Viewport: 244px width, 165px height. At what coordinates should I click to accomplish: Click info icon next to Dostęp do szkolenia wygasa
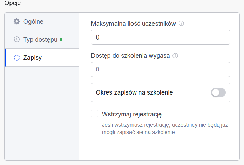pos(175,56)
